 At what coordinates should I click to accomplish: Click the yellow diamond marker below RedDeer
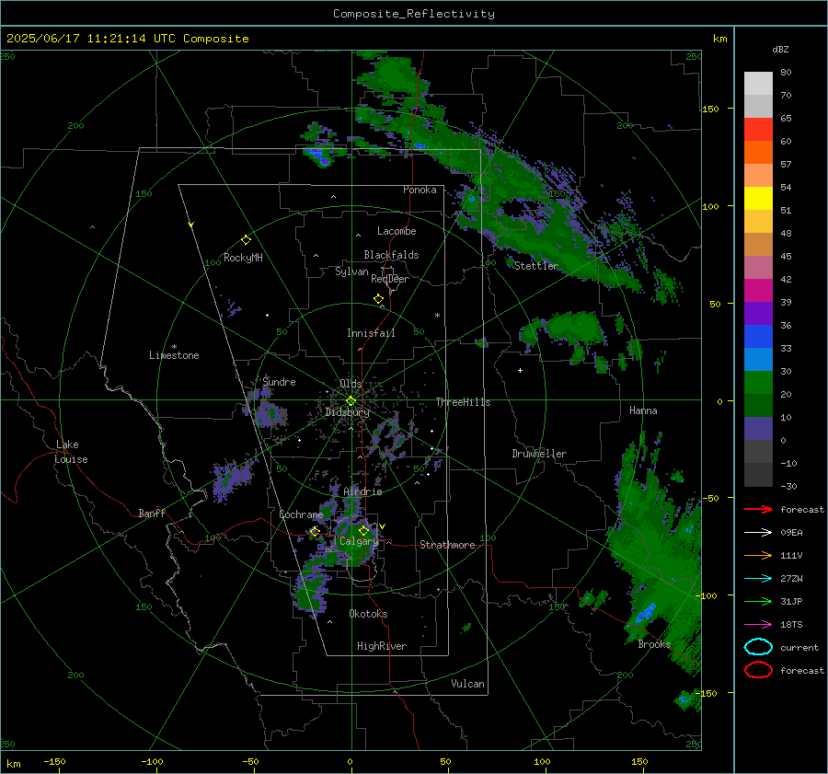pos(379,299)
